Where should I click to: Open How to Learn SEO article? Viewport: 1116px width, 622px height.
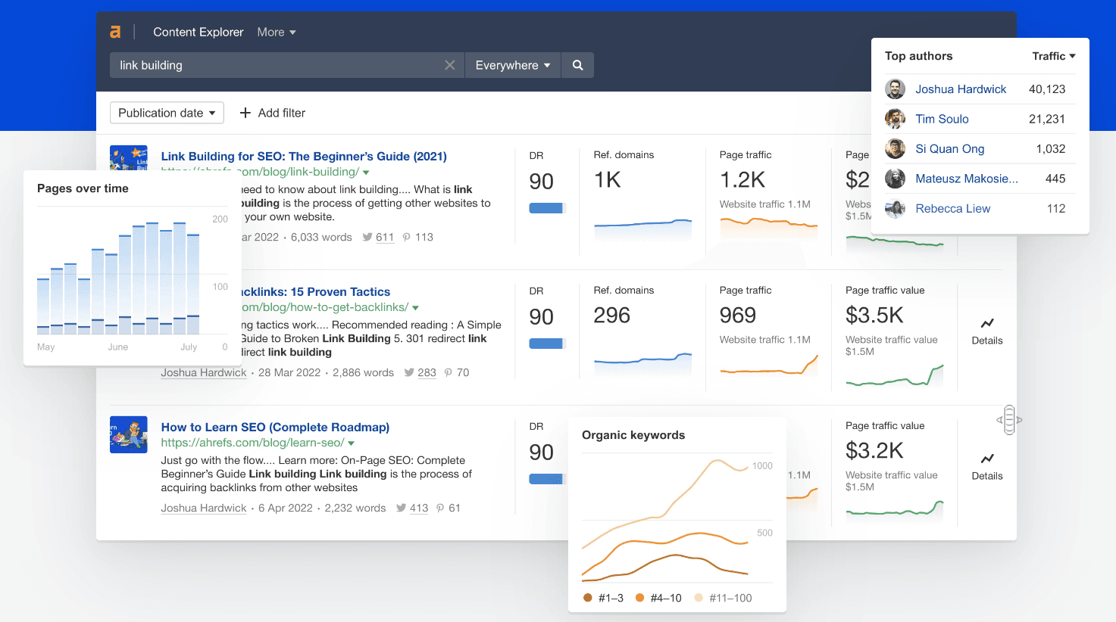(x=275, y=427)
